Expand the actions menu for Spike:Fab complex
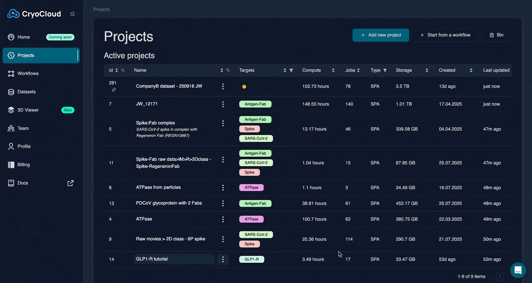This screenshot has width=532, height=283. (223, 123)
